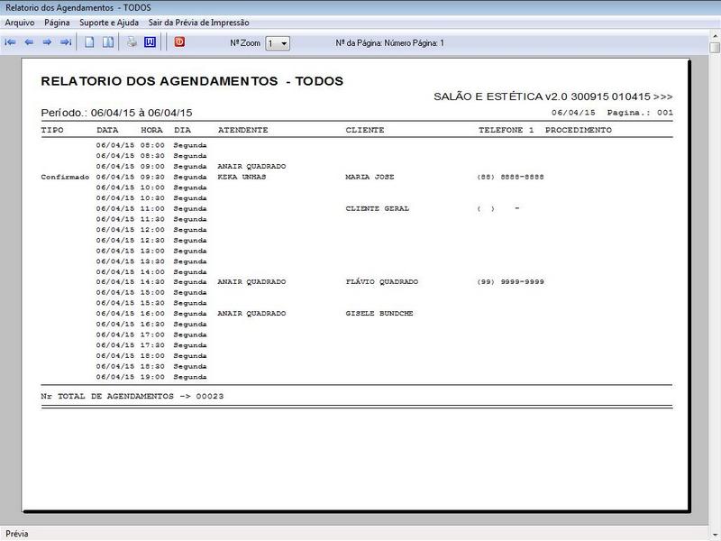This screenshot has height=541, width=721.
Task: Click the vertical scrollbar down arrow
Action: (714, 520)
